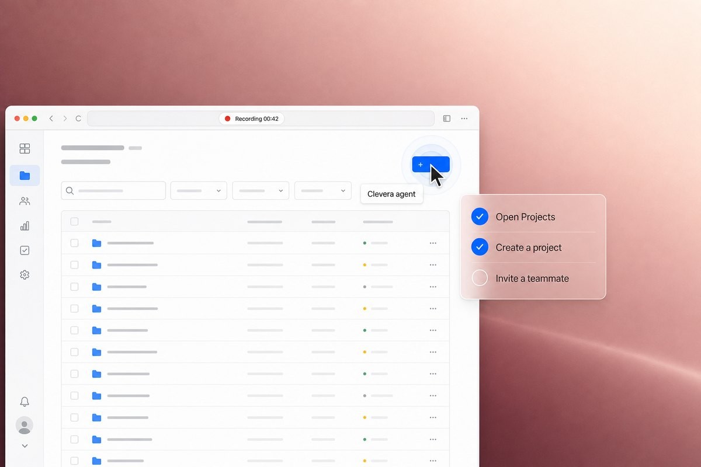Reload the page with the refresh icon

tap(78, 119)
